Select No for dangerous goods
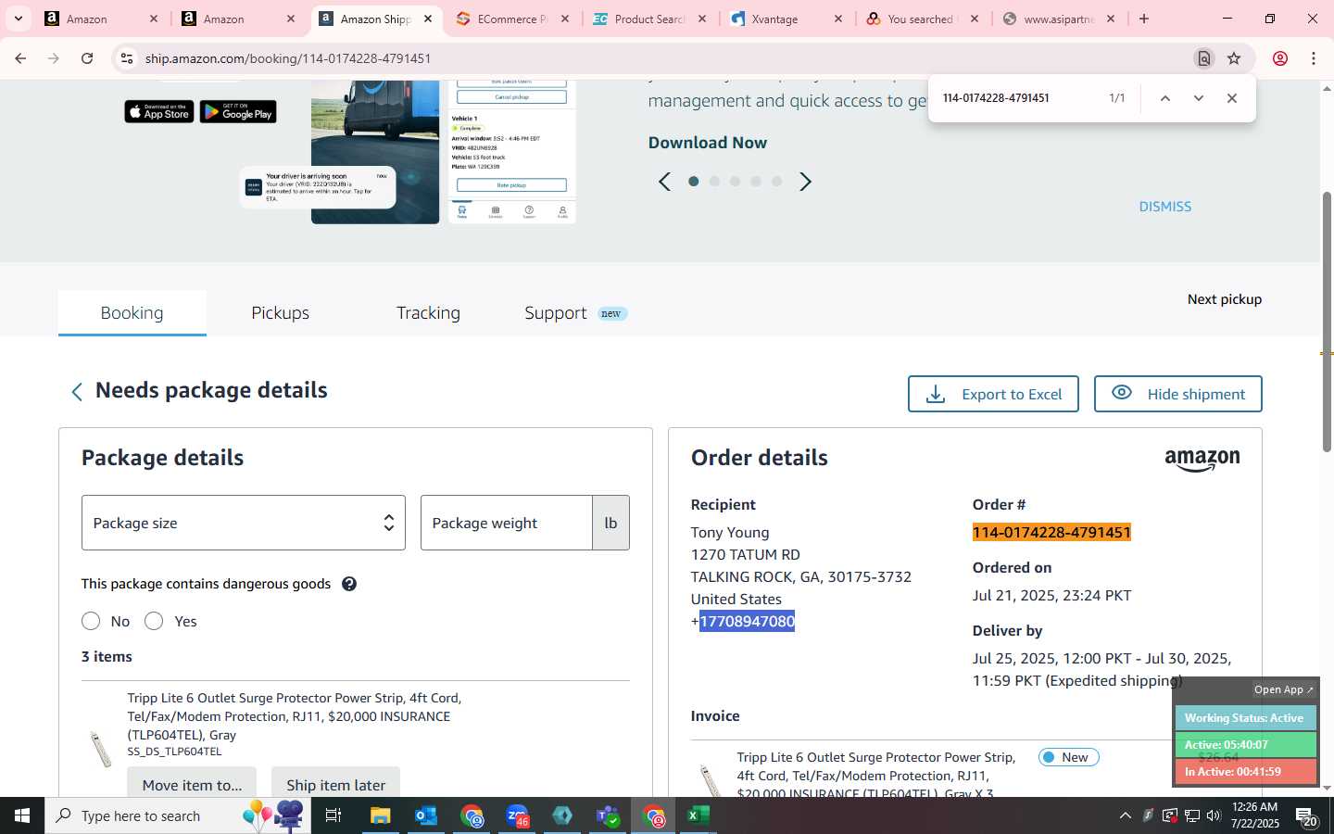The width and height of the screenshot is (1334, 834). 91,621
